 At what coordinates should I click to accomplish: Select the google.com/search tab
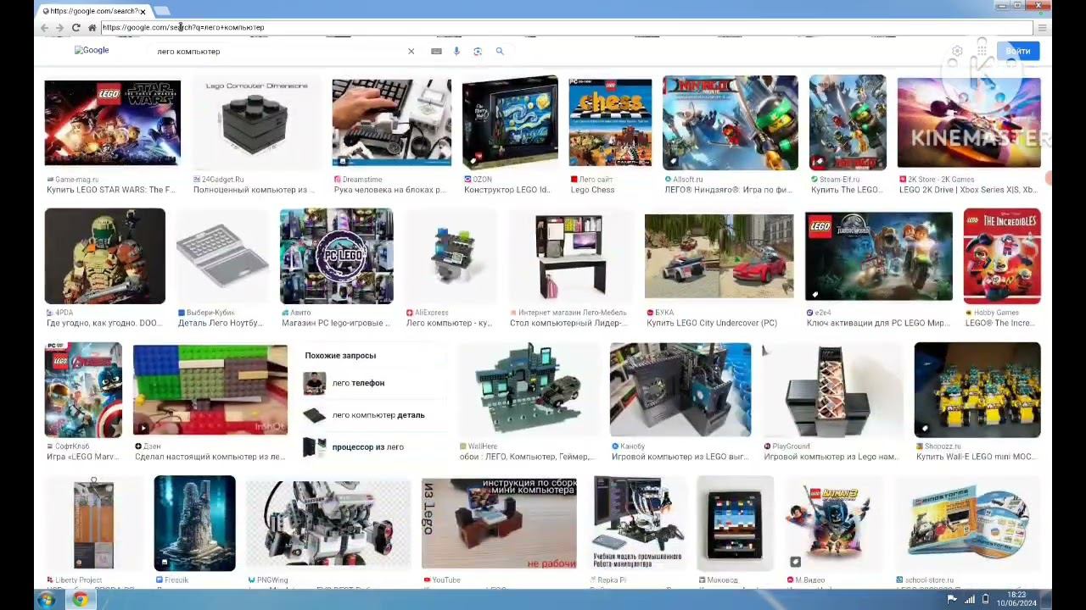pos(93,11)
